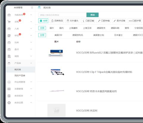This screenshot has width=143, height=123.
Task: Expand the 库房设置 menu chevron
Action: (31, 103)
